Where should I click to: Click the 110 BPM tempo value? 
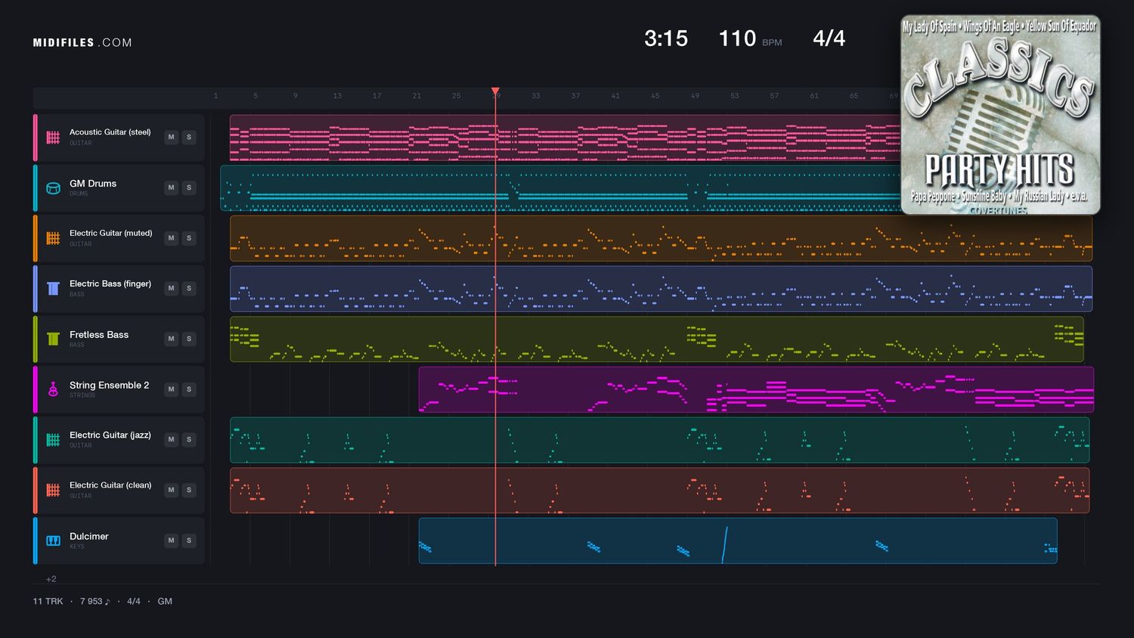737,39
